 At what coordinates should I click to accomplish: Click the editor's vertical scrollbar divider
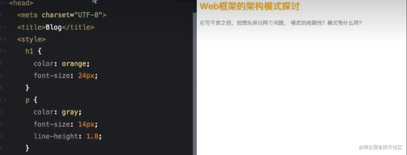pos(195,84)
